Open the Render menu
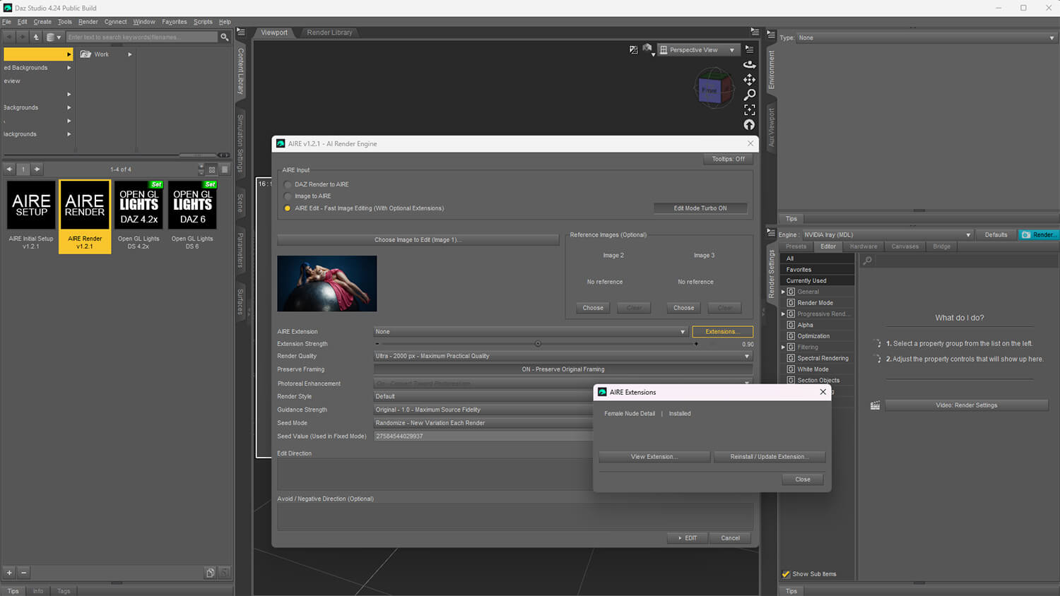 [x=88, y=22]
